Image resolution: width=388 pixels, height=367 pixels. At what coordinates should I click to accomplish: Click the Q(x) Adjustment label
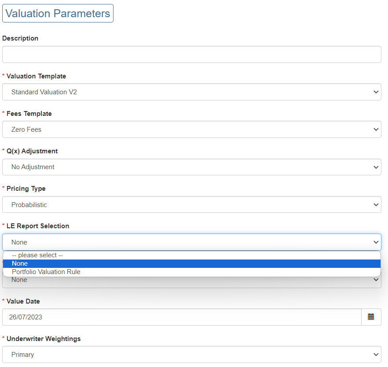(32, 151)
